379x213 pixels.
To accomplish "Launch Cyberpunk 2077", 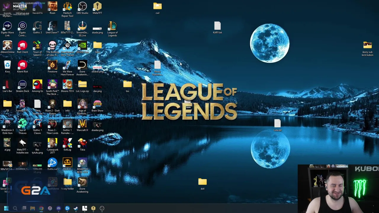I will tap(52, 146).
